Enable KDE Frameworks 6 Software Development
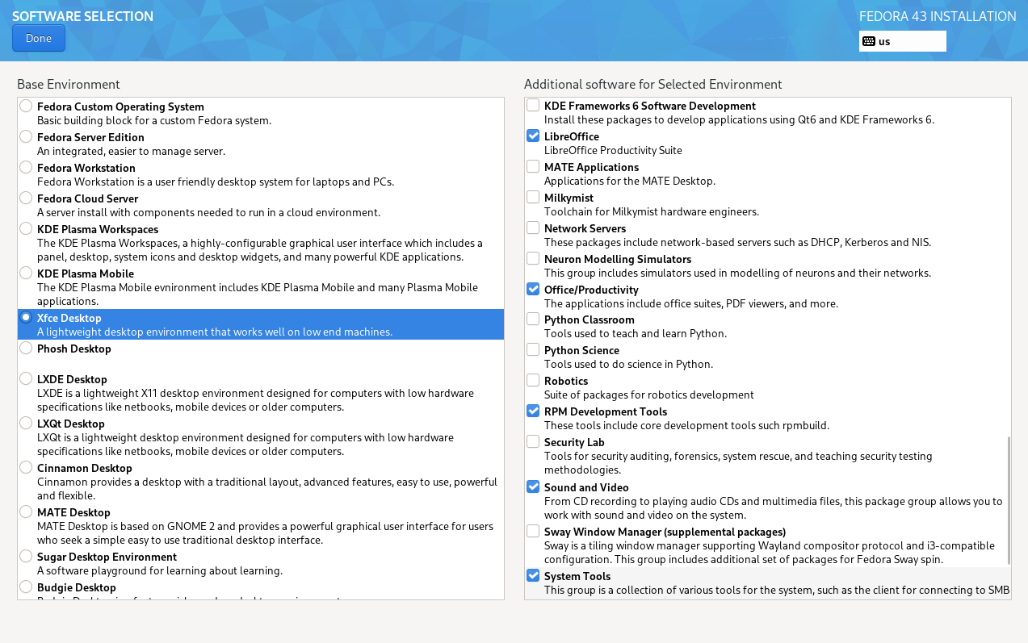1028x643 pixels. 533,106
